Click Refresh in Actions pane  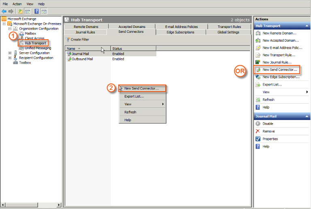click(268, 100)
